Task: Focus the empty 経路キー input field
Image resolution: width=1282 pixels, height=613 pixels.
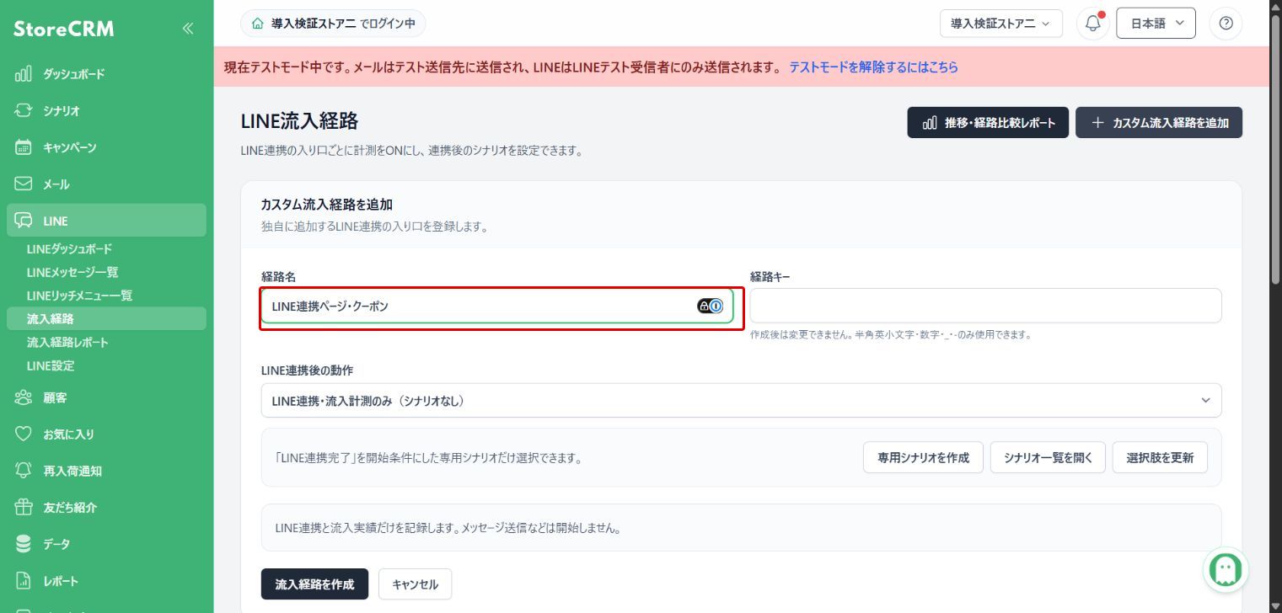Action: (985, 306)
